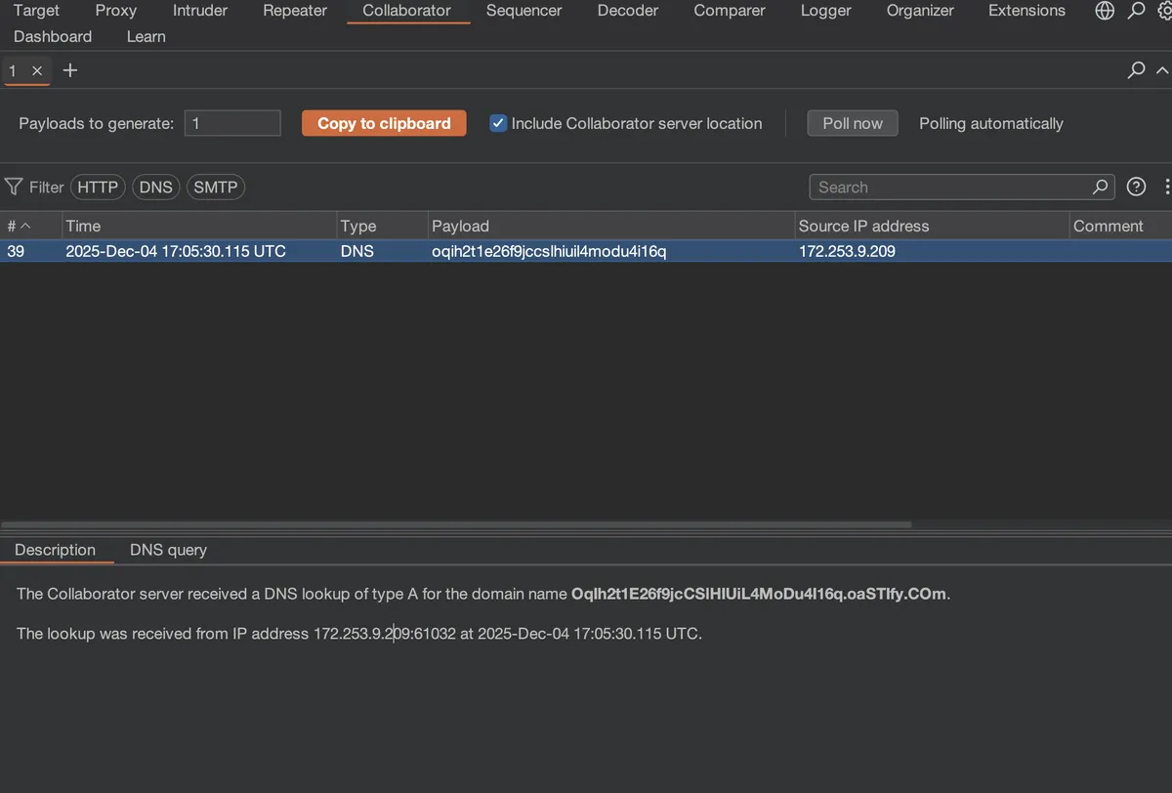
Task: Collapse tab bar with the chevron arrow
Action: click(1162, 70)
